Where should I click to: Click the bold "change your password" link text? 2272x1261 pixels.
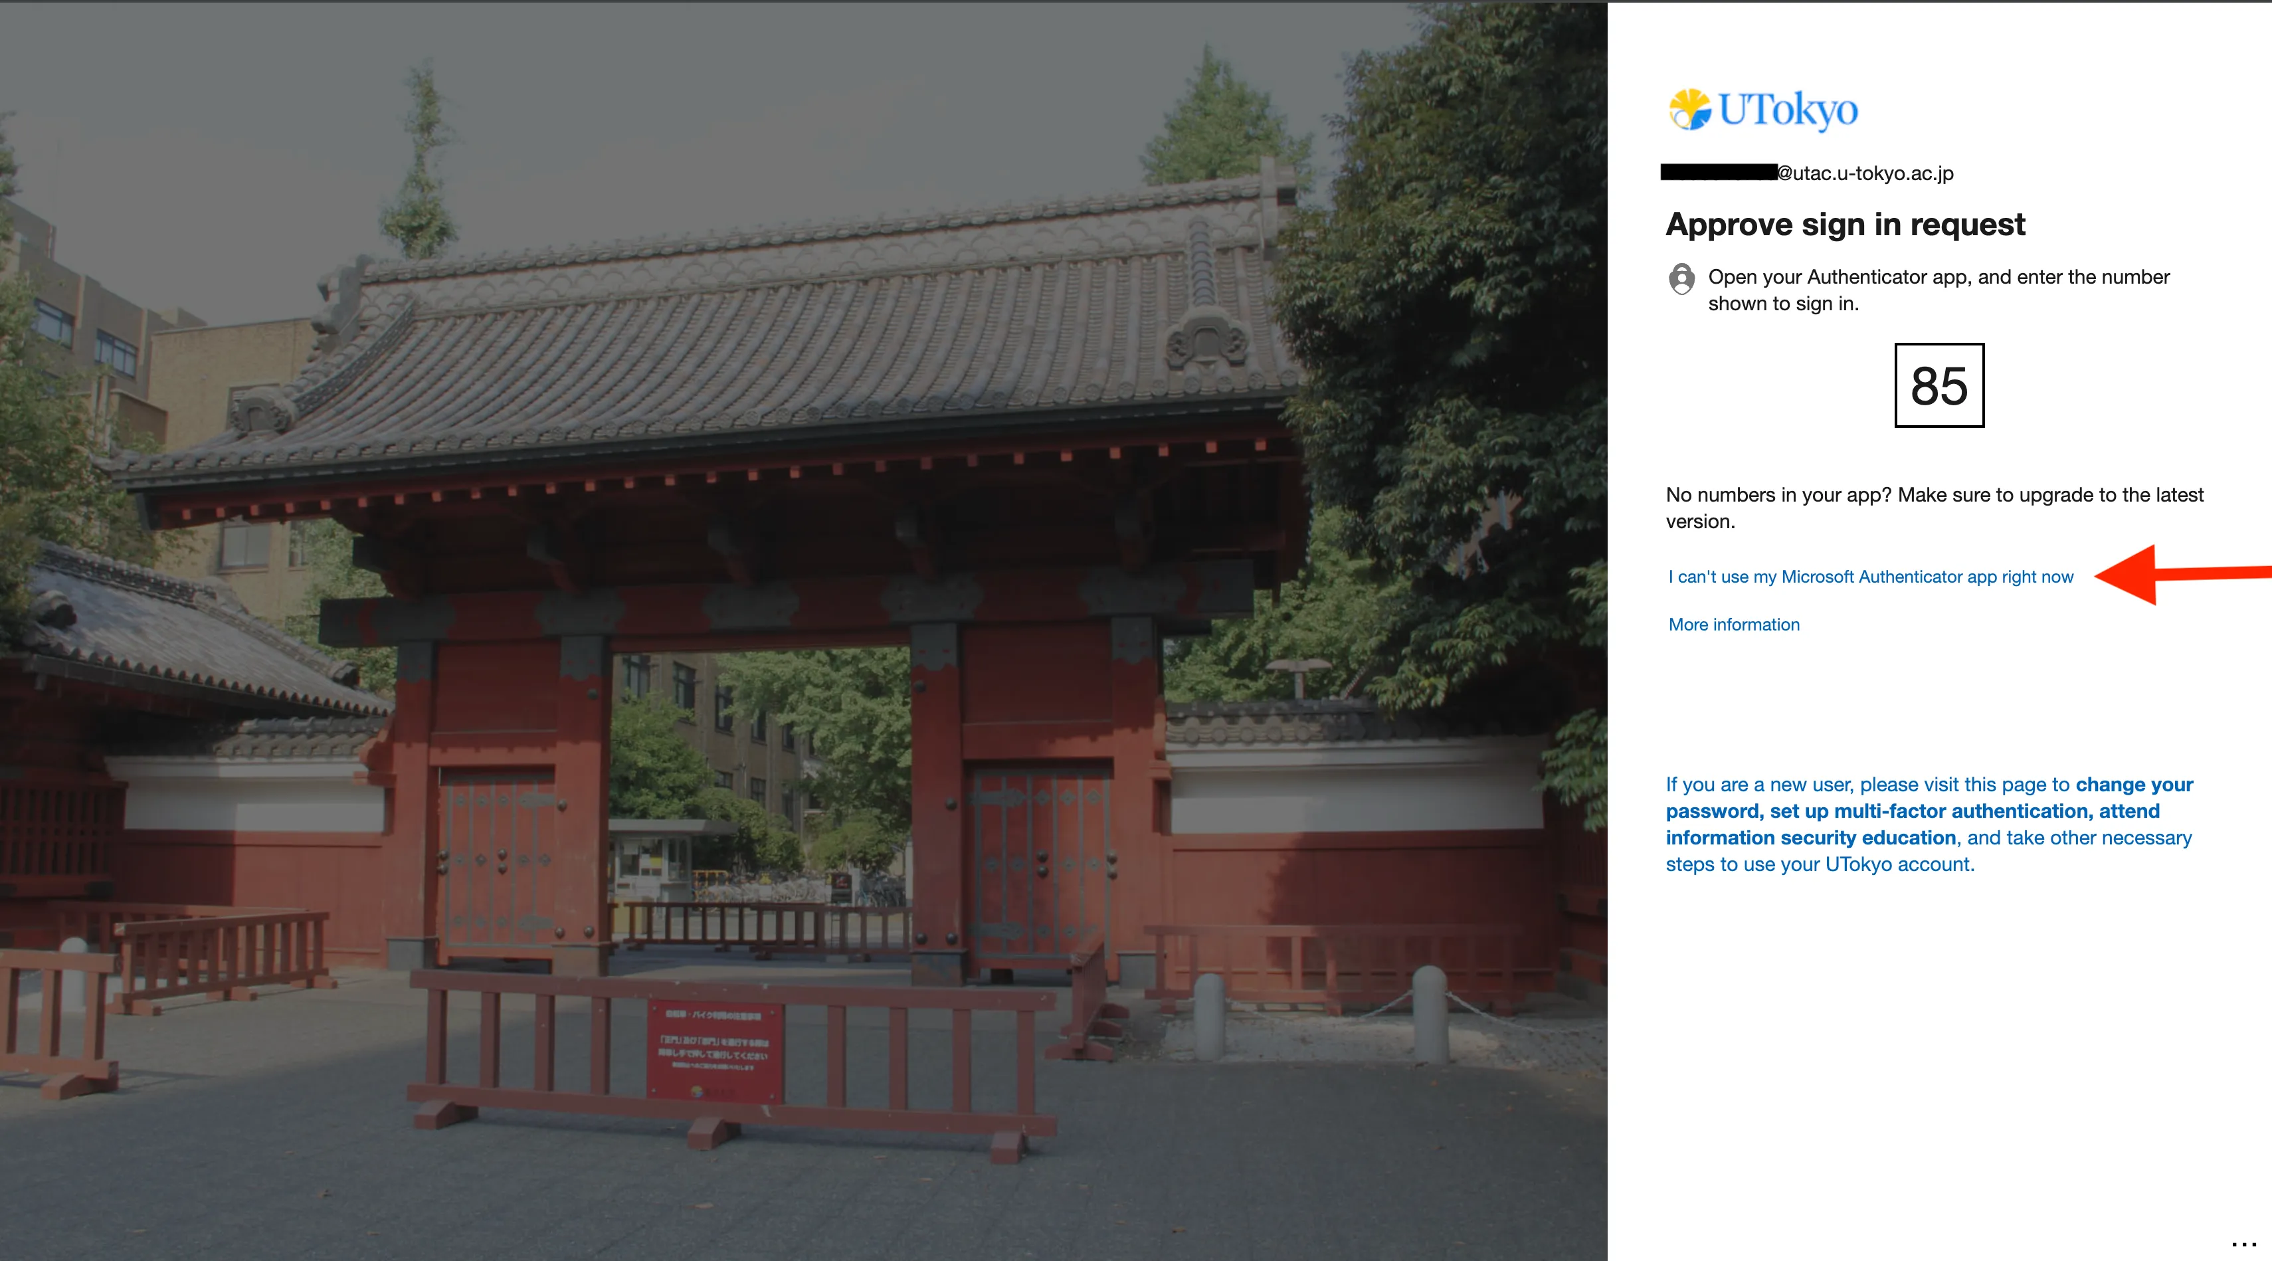tap(2134, 785)
